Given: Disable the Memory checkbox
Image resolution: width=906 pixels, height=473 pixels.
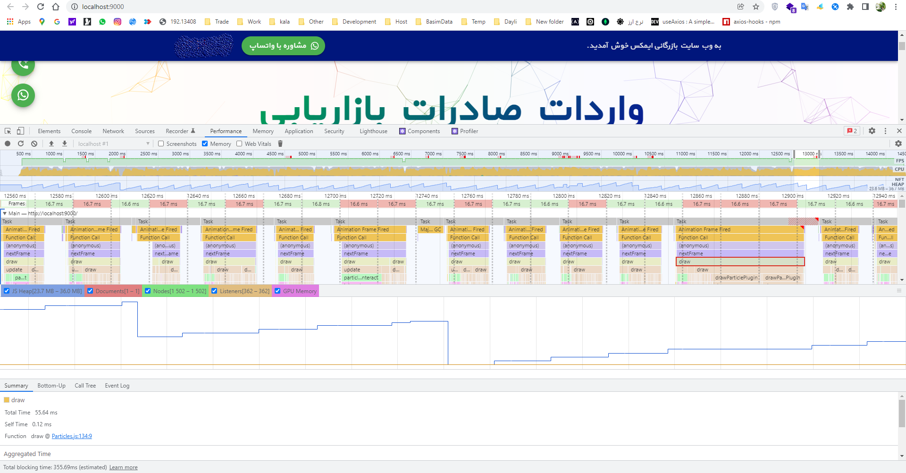Looking at the screenshot, I should pyautogui.click(x=205, y=144).
